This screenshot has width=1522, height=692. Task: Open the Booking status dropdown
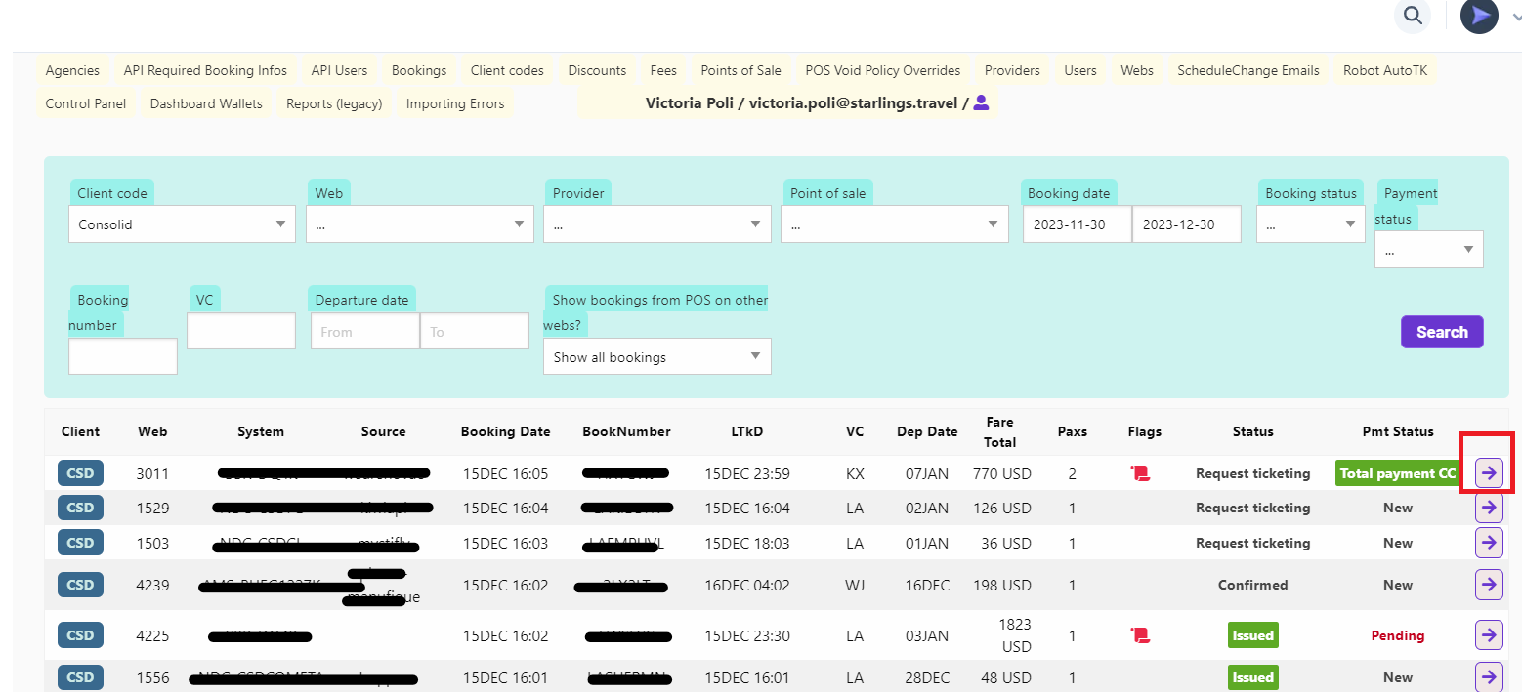click(1311, 224)
